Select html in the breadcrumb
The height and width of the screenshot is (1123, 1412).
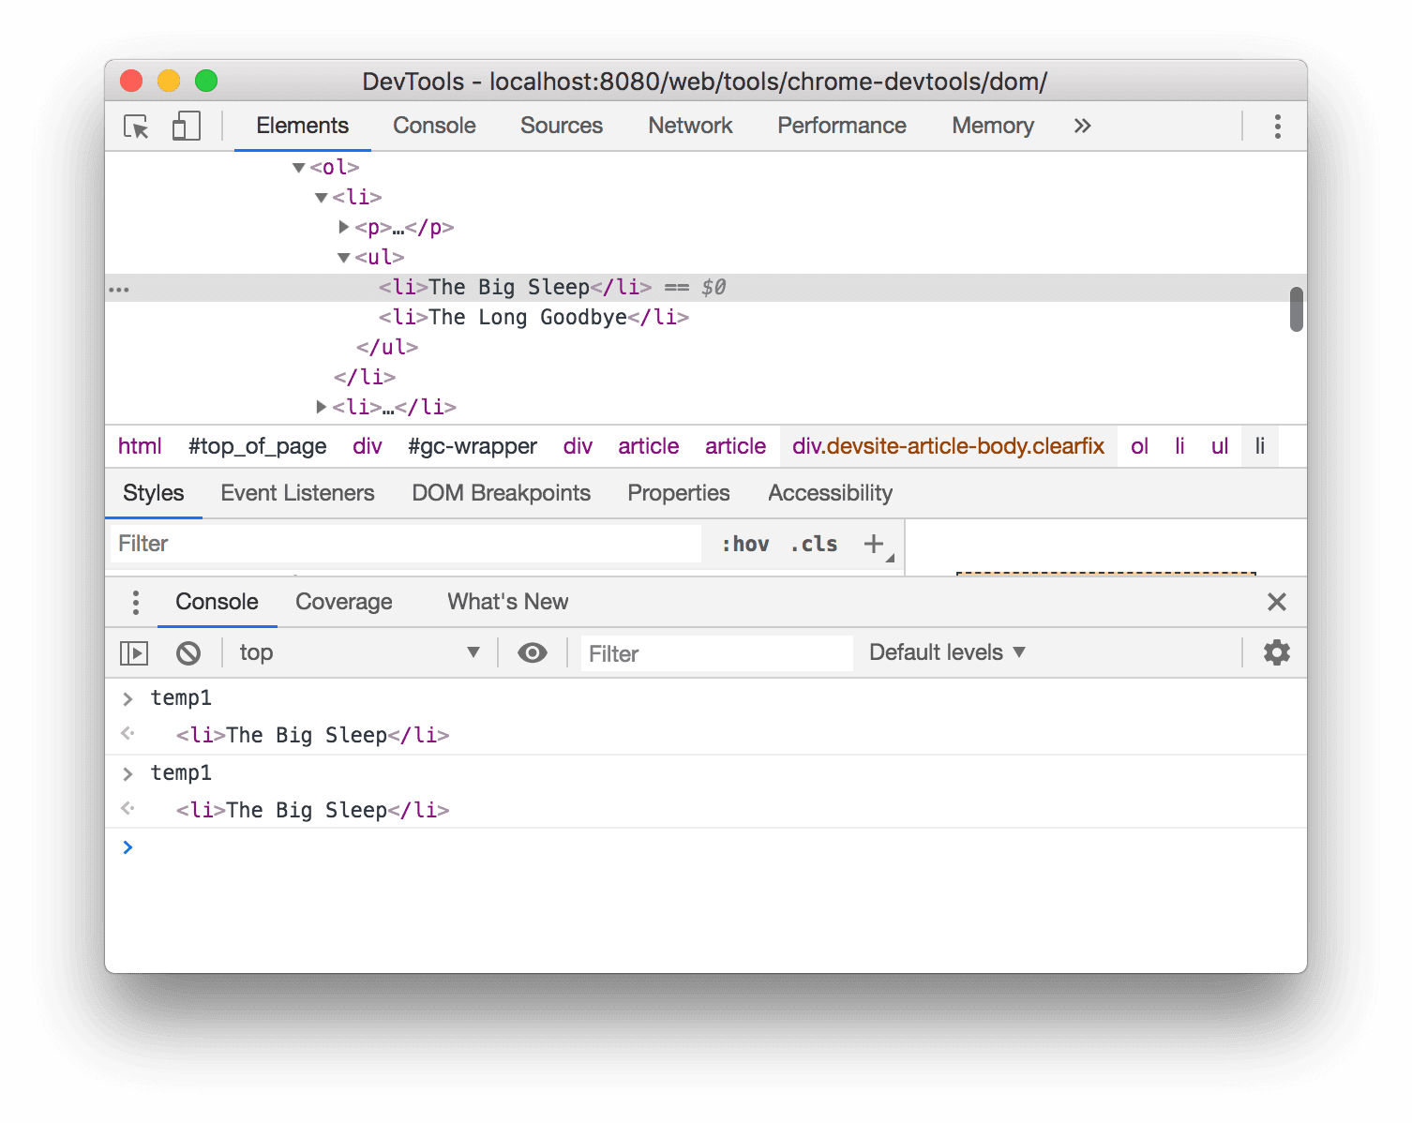tap(140, 446)
